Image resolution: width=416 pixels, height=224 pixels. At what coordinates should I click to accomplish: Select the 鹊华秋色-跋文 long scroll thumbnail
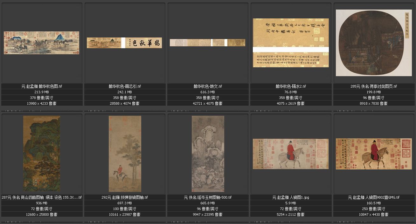tap(207, 43)
